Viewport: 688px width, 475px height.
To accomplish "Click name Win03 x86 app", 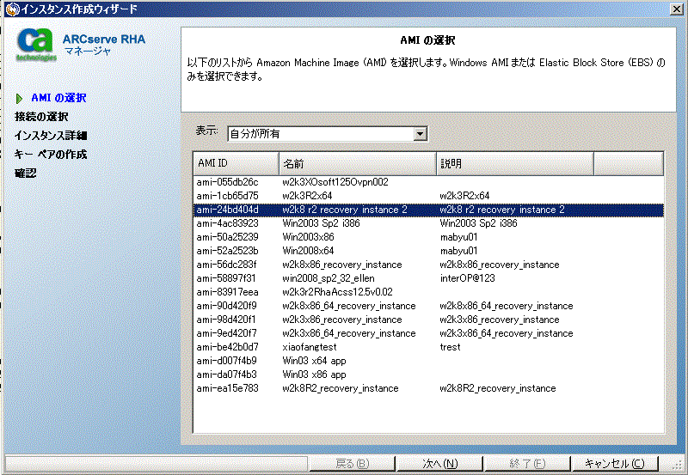I will [x=314, y=375].
